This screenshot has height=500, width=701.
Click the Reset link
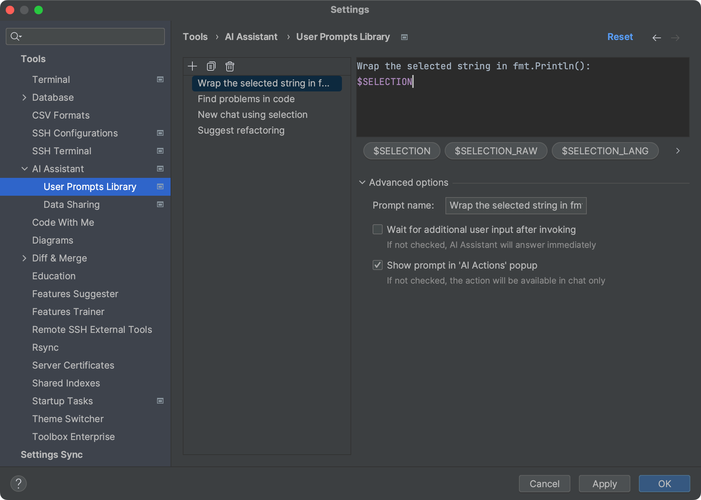pos(620,37)
